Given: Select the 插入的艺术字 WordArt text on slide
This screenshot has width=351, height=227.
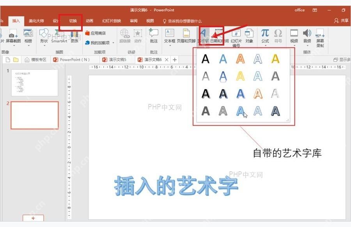Looking at the screenshot, I should [176, 186].
